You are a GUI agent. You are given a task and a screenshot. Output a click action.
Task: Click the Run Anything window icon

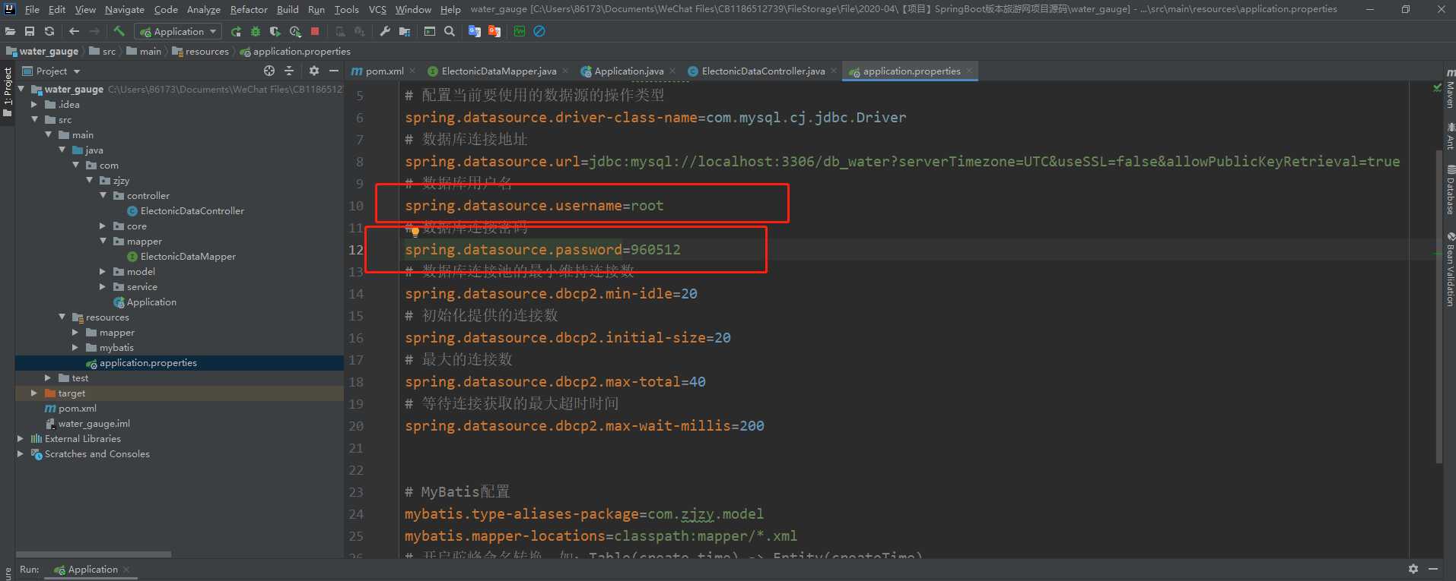coord(430,31)
